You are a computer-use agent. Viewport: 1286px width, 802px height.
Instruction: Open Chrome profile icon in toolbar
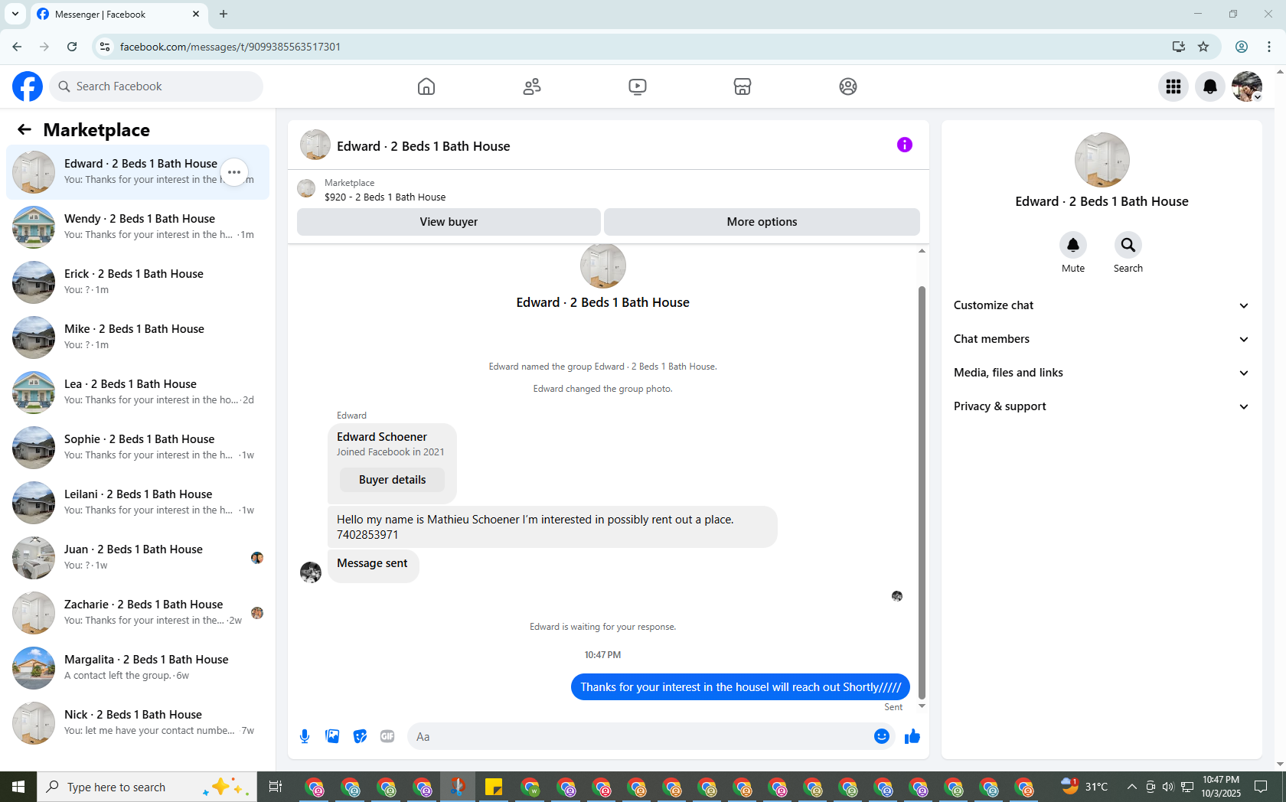click(1242, 47)
